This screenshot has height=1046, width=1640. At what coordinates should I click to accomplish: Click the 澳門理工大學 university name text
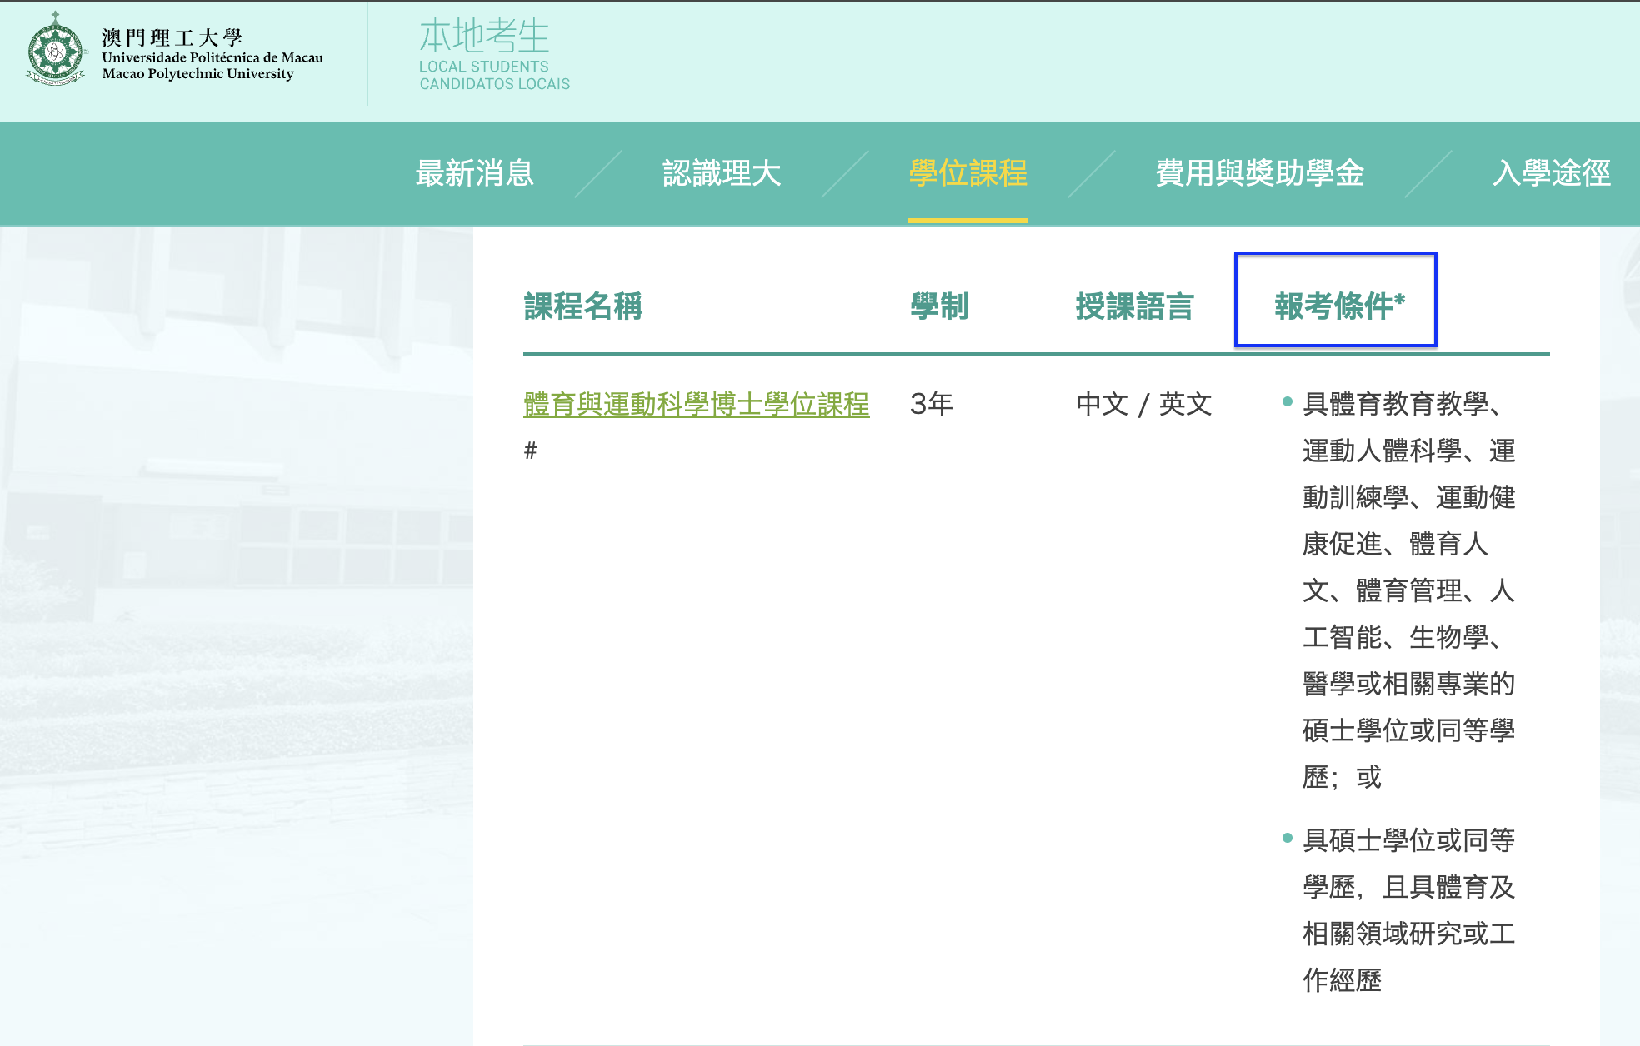tap(172, 37)
